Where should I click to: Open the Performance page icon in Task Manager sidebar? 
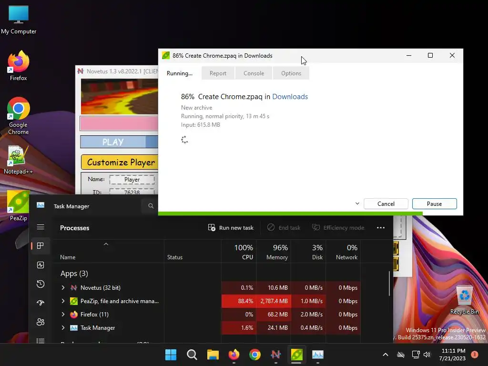[41, 265]
